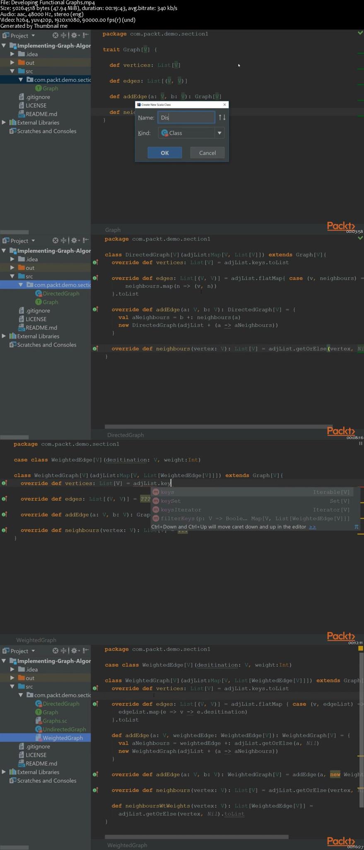Click the Graphs.sc worksheet file icon

(x=39, y=721)
